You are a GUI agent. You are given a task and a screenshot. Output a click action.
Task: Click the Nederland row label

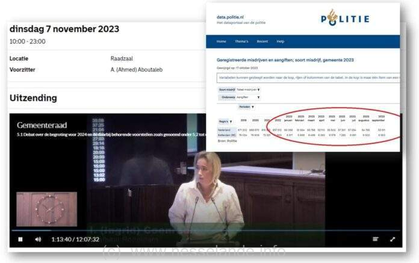[x=224, y=130]
